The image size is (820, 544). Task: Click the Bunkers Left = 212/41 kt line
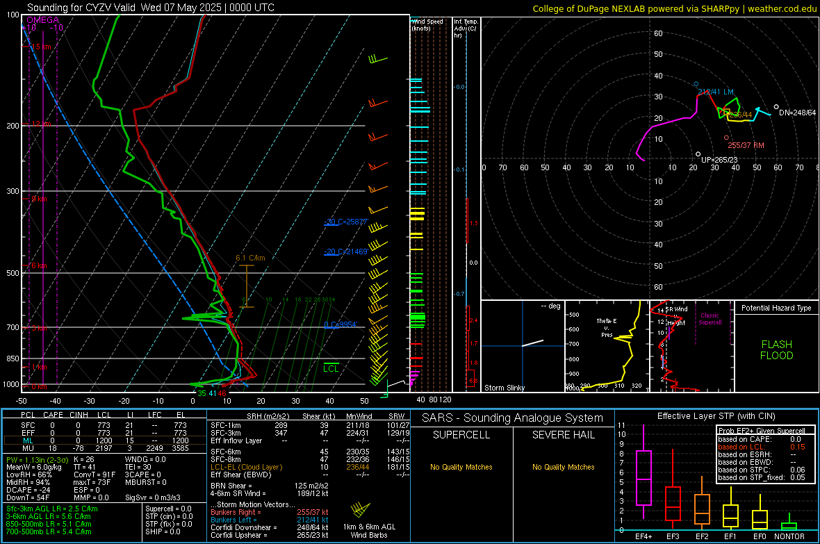(x=270, y=520)
